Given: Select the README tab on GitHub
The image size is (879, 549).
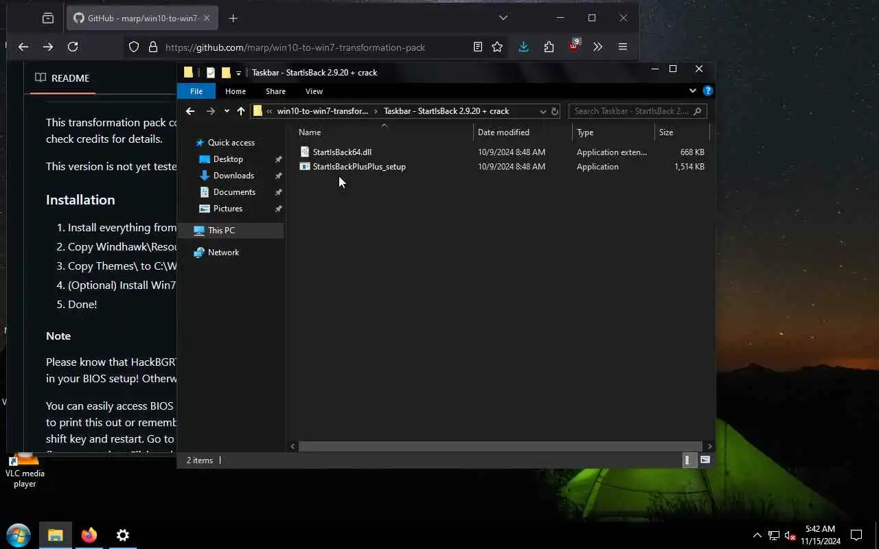Looking at the screenshot, I should pos(62,78).
